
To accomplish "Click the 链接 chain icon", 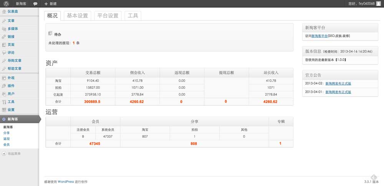I will click(x=4, y=37).
